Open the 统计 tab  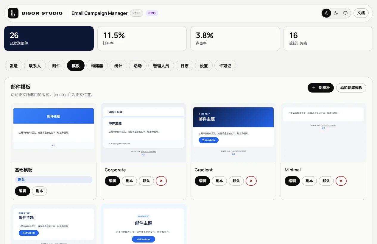click(118, 66)
